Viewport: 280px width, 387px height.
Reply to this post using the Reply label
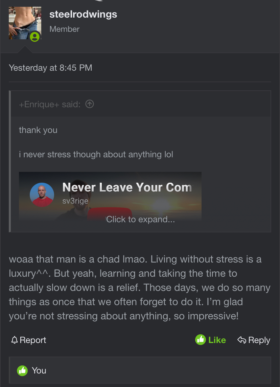[x=259, y=340]
